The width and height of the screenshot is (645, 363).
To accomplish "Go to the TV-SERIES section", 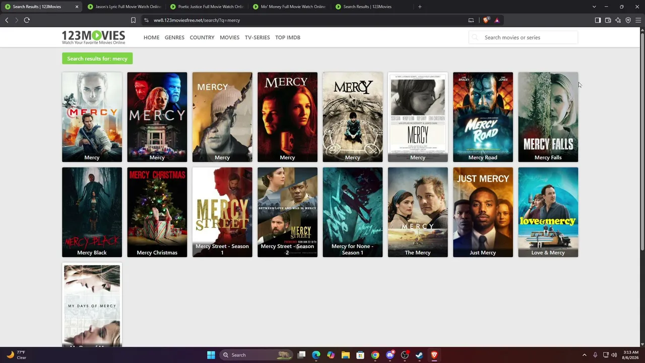I will (257, 37).
